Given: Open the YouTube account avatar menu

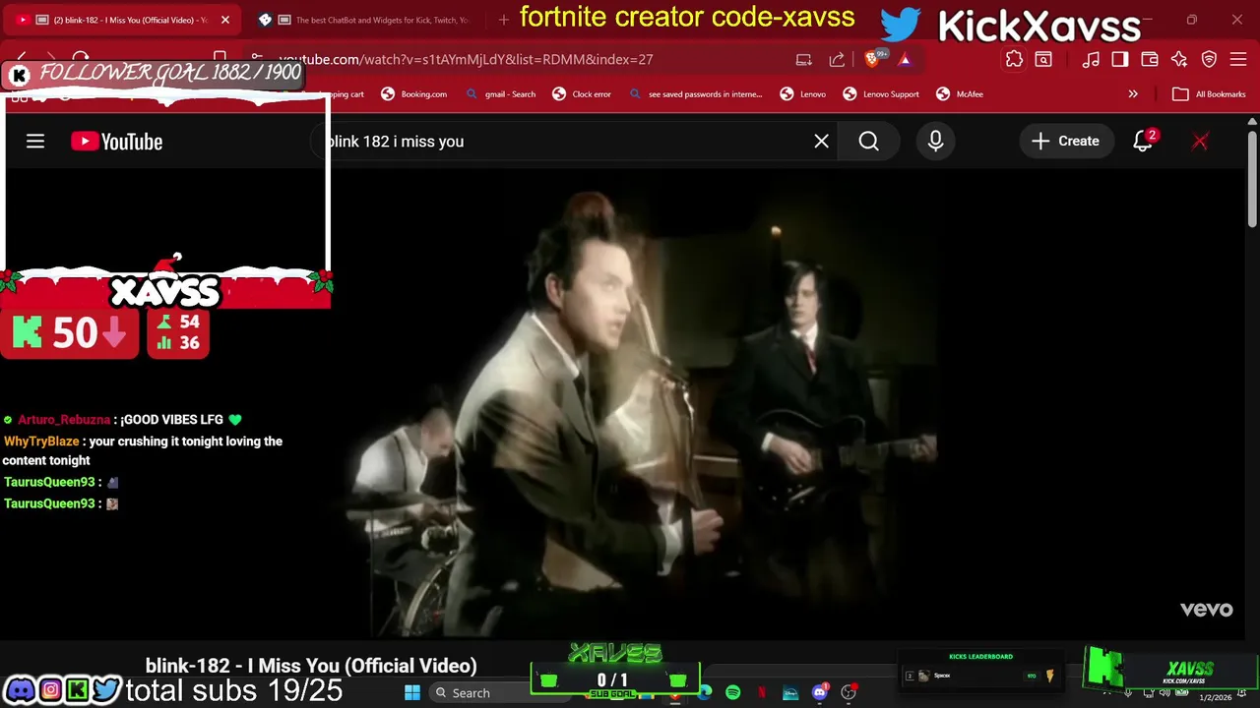Looking at the screenshot, I should tap(1200, 142).
